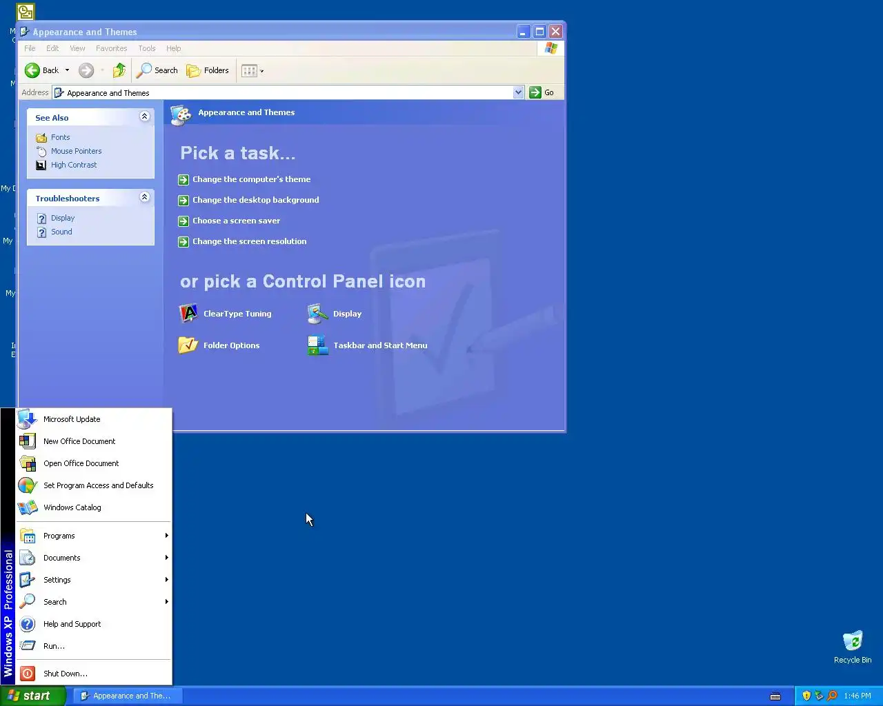This screenshot has height=706, width=883.
Task: Select Open Office Document in Start menu
Action: (x=94, y=463)
